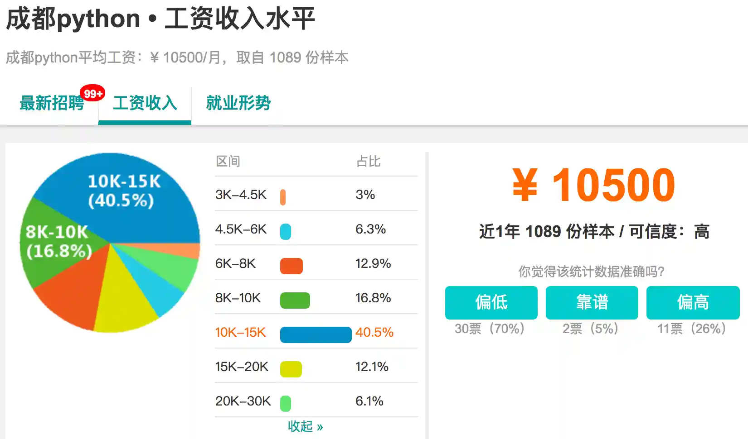This screenshot has height=439, width=748.
Task: Select the 工资收入 tab
Action: (x=145, y=103)
